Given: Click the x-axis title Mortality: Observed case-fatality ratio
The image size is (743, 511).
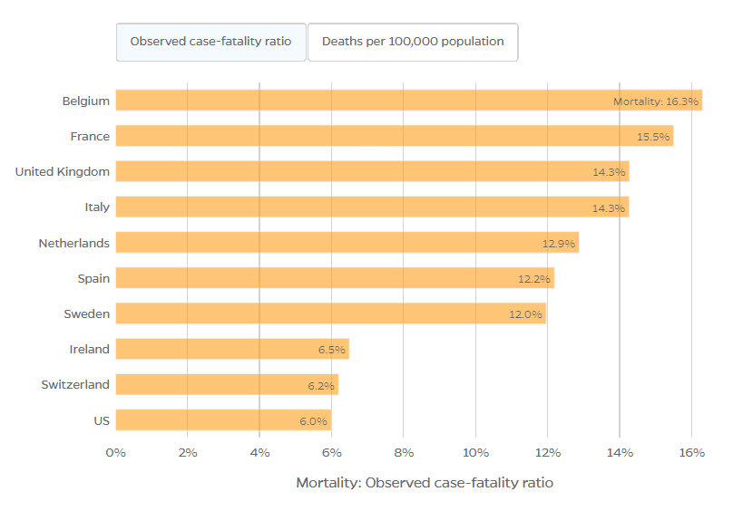Looking at the screenshot, I should (425, 483).
